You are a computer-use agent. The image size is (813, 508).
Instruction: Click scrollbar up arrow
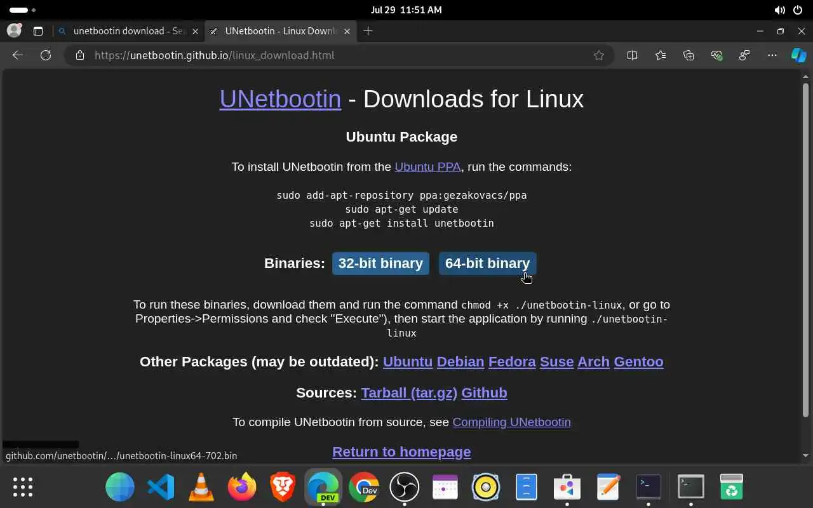click(805, 77)
